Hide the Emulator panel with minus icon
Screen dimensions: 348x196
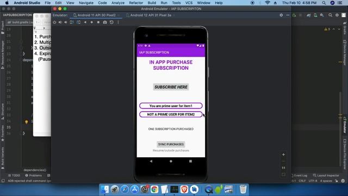(x=288, y=15)
